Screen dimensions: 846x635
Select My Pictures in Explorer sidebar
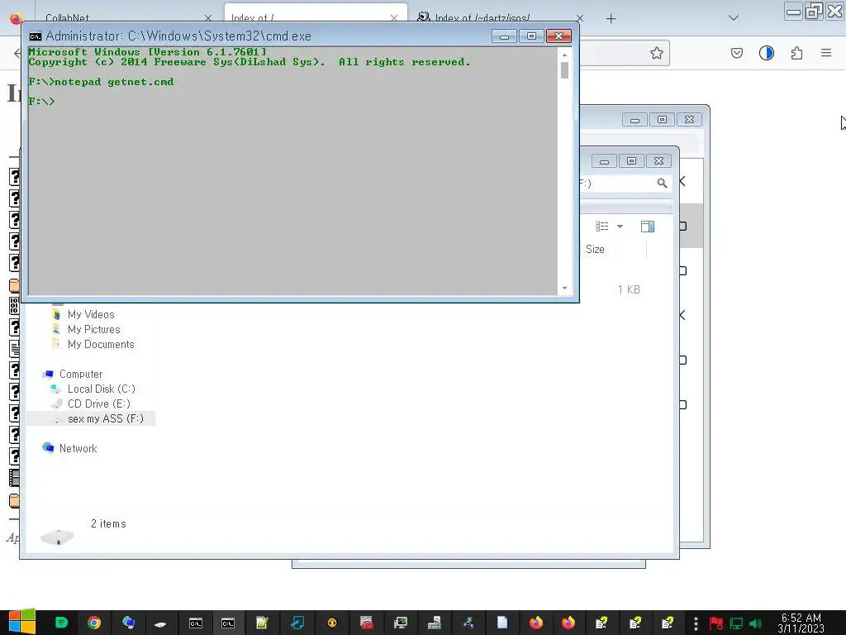pos(94,329)
